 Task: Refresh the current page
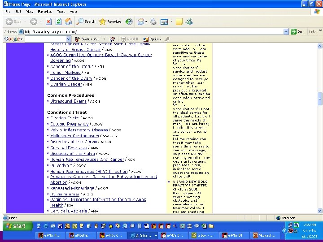click(x=58, y=22)
